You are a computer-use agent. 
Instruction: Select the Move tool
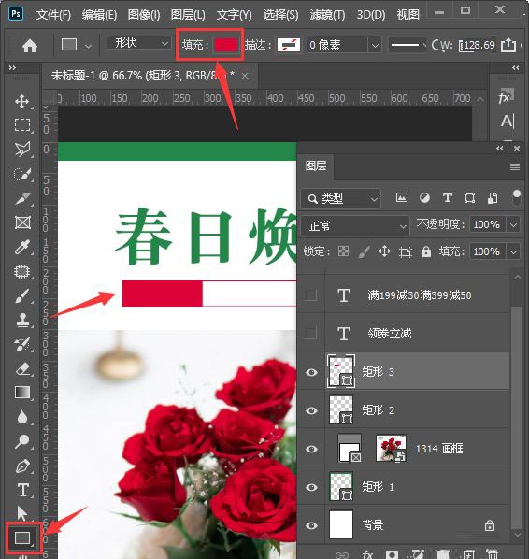point(22,101)
